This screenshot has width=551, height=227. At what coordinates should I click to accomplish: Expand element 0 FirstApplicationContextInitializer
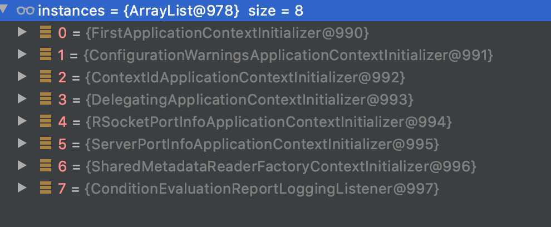[x=22, y=32]
